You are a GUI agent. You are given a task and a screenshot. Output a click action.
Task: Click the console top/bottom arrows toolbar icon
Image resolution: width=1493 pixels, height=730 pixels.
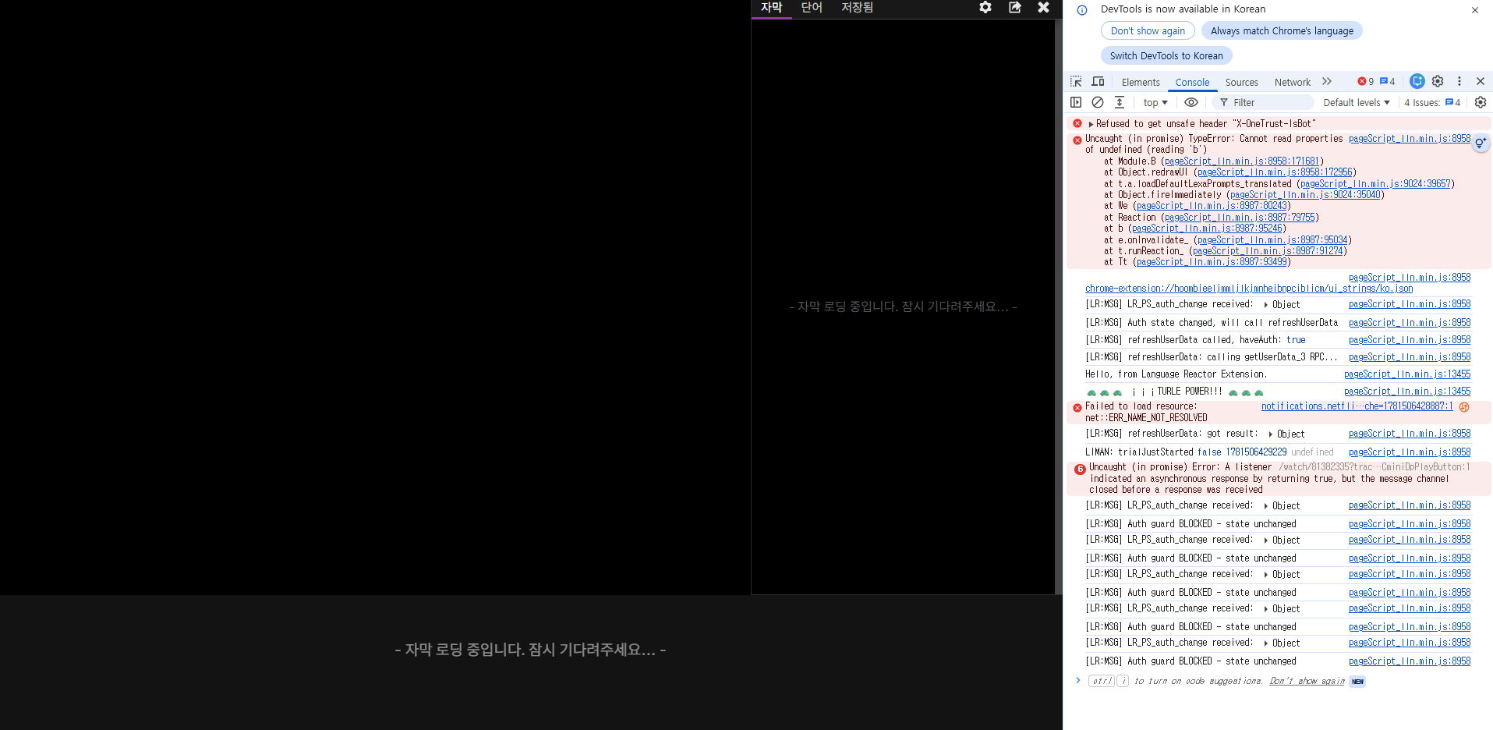click(x=1120, y=102)
